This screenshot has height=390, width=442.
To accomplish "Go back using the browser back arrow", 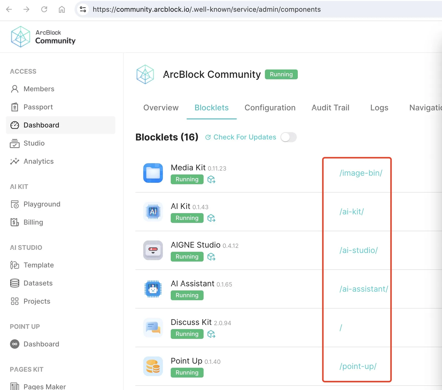I will click(9, 9).
